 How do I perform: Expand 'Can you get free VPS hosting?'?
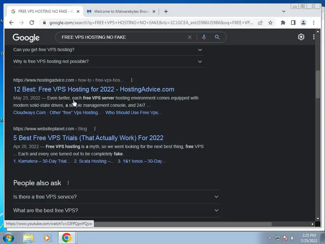108,50
